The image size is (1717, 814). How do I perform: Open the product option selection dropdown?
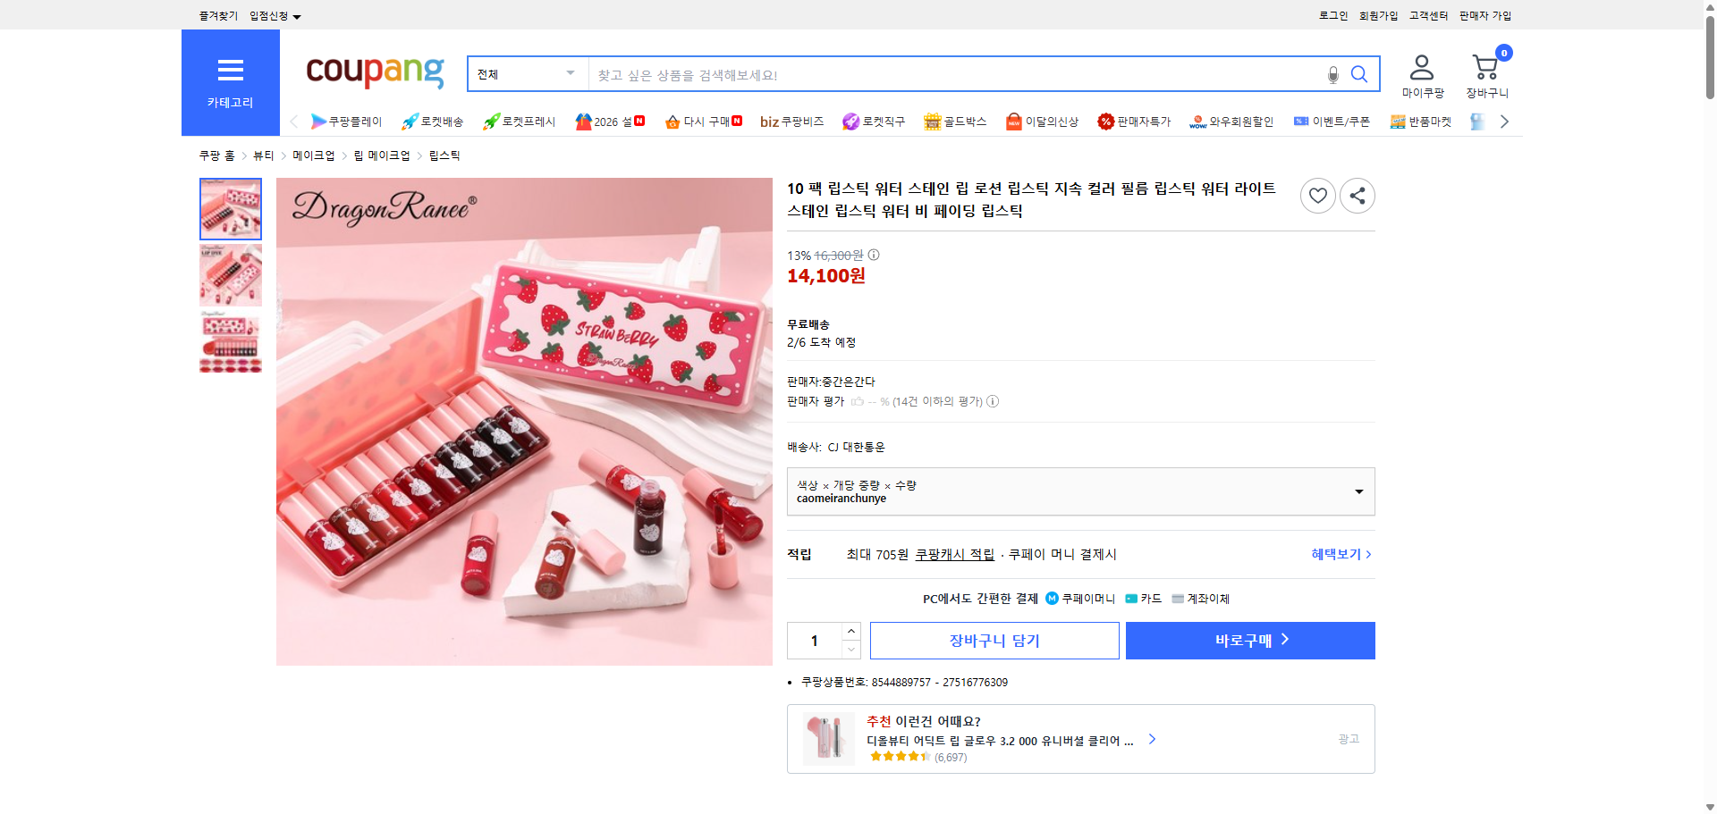click(1080, 491)
